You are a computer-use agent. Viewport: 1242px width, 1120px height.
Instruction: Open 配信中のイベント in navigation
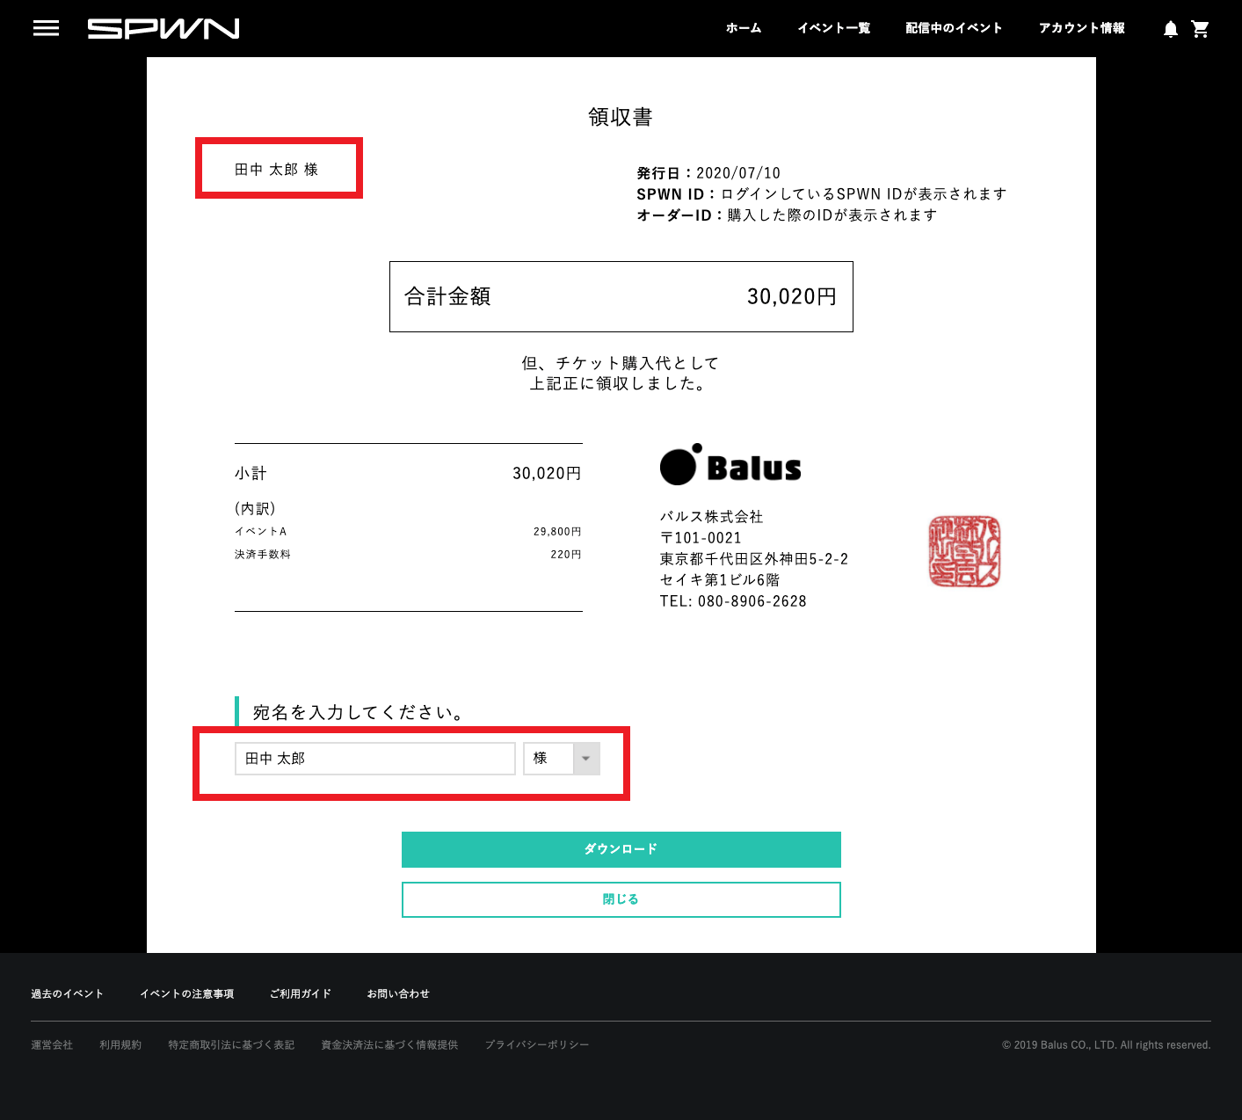pos(954,28)
